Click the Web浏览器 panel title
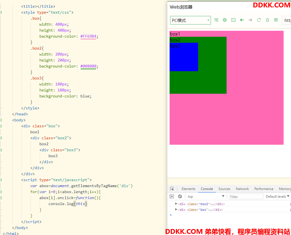 click(181, 7)
